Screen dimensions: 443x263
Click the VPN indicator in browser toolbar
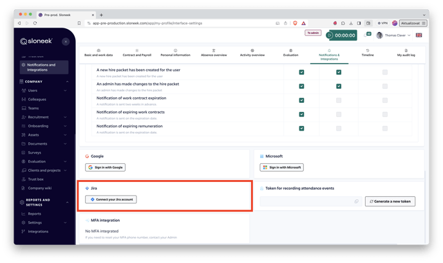[383, 23]
